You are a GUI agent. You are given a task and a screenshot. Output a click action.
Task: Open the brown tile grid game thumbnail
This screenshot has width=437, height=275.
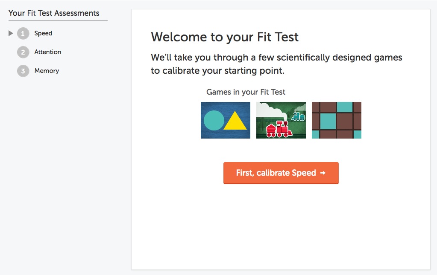tap(337, 120)
